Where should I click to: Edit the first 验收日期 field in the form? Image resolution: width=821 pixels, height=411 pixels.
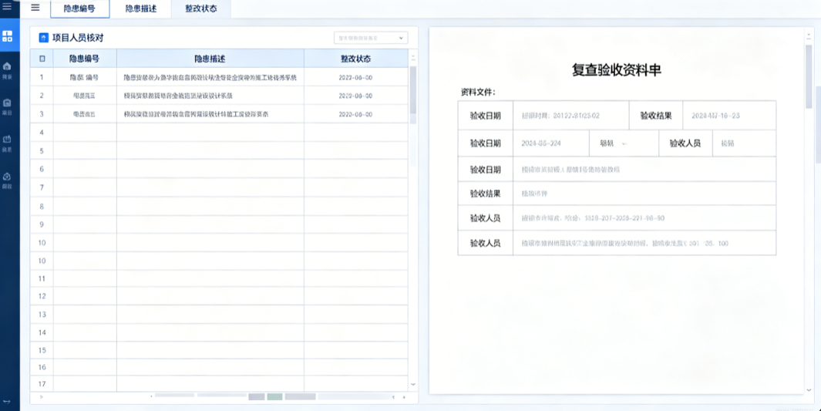(570, 116)
